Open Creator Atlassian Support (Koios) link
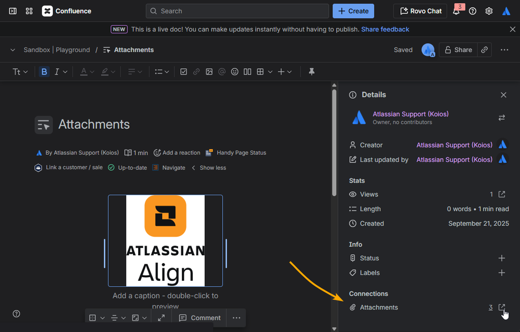This screenshot has width=520, height=332. 454,145
